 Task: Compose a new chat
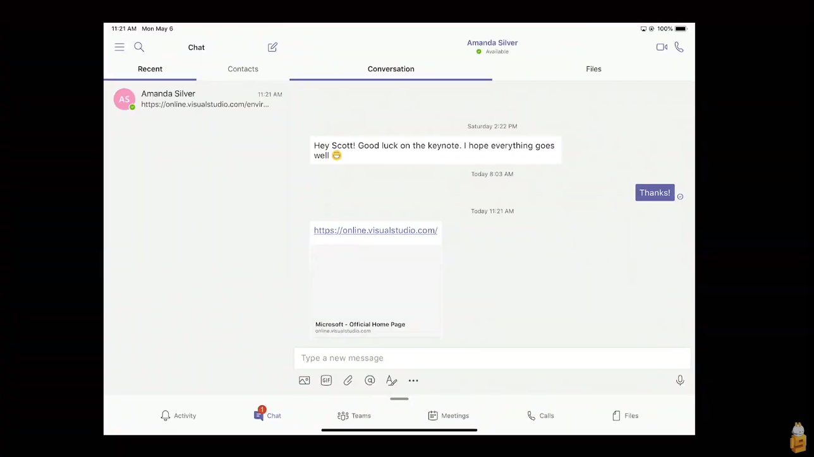272,47
